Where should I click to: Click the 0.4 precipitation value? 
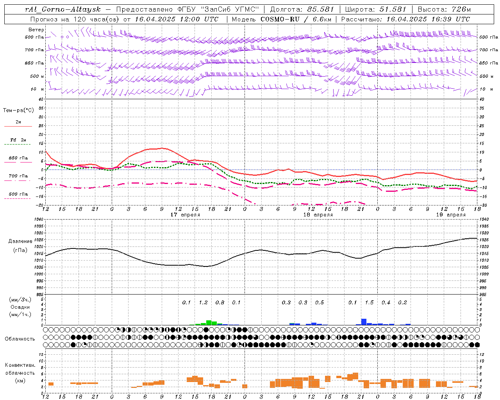(x=386, y=302)
